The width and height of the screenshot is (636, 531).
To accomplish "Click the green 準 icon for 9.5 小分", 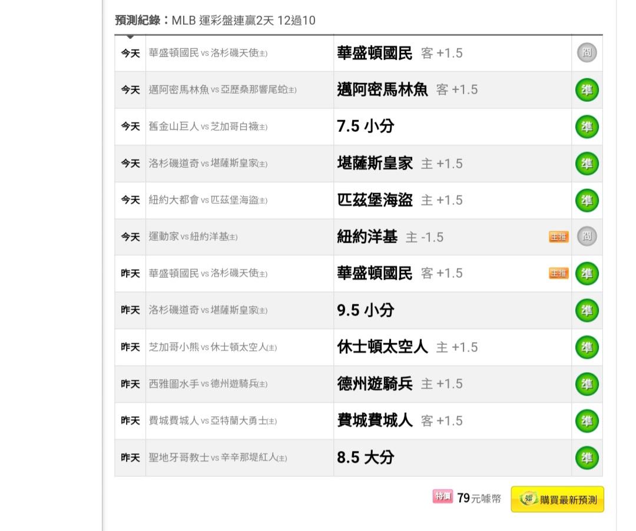I will pyautogui.click(x=587, y=310).
